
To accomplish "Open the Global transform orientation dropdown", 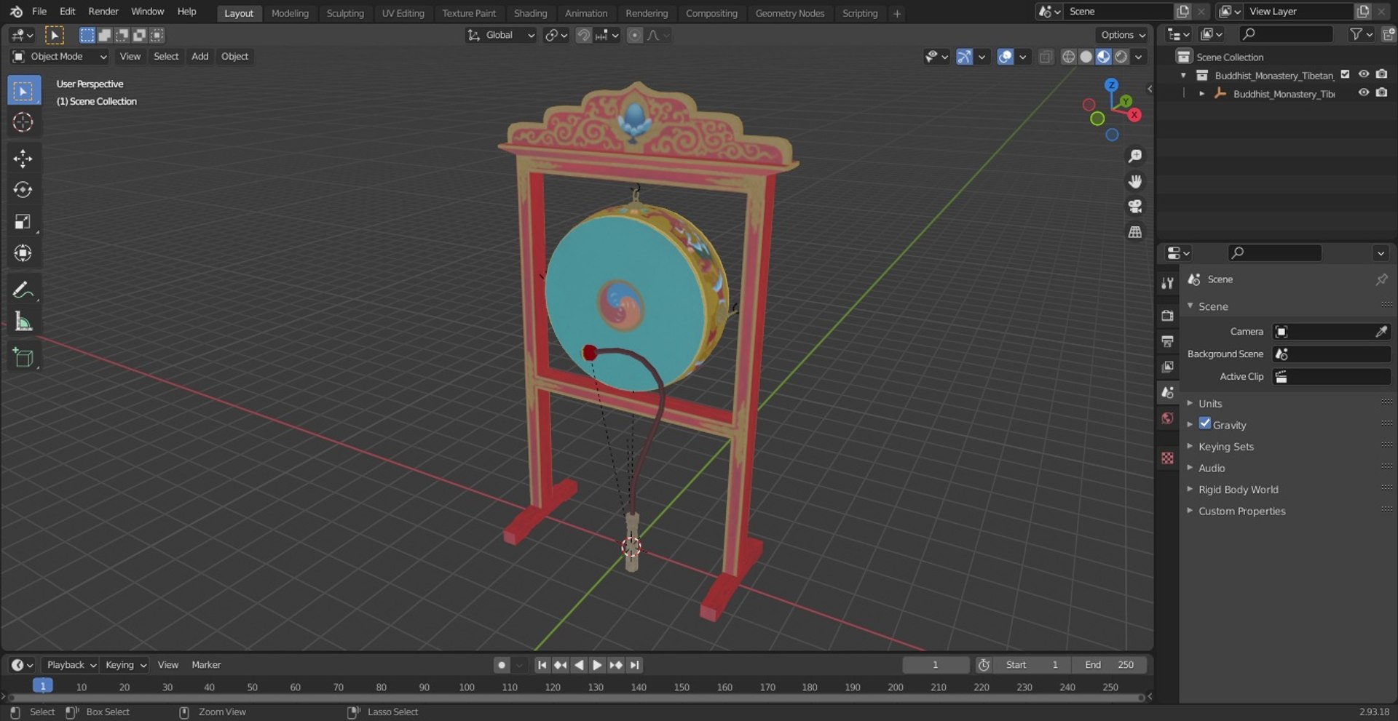I will click(501, 35).
